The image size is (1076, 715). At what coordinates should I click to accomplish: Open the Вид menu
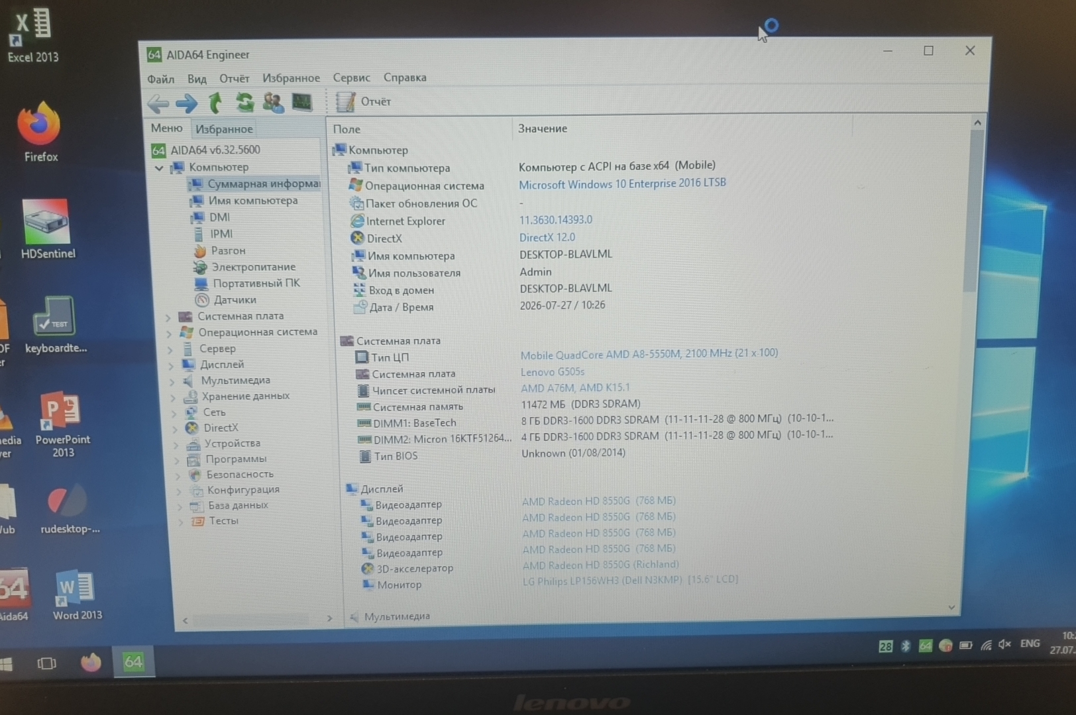[197, 79]
